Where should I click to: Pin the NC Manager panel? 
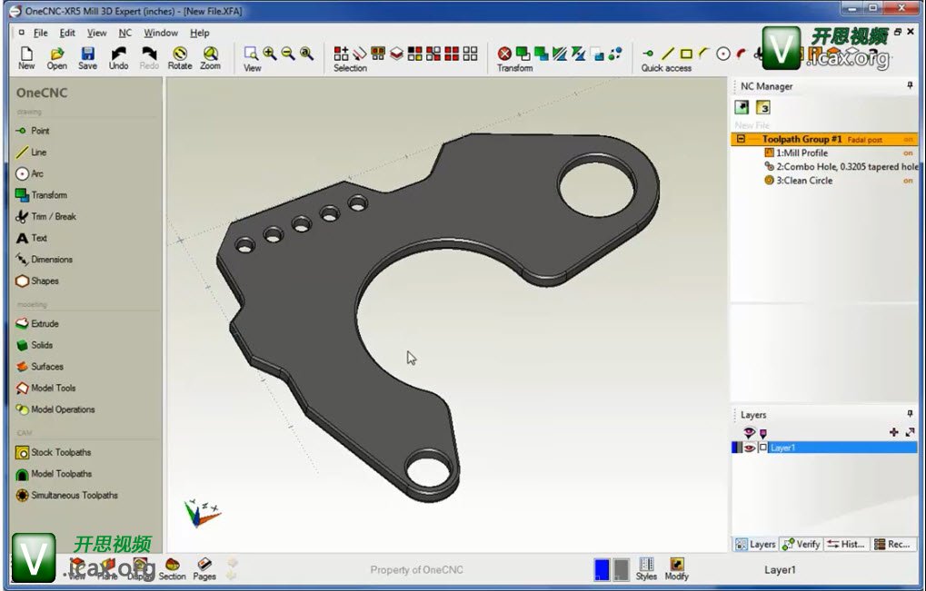click(x=910, y=85)
